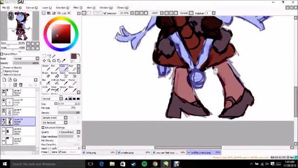
Task: Select Layer 5 in the layer list
Action: (x=18, y=141)
